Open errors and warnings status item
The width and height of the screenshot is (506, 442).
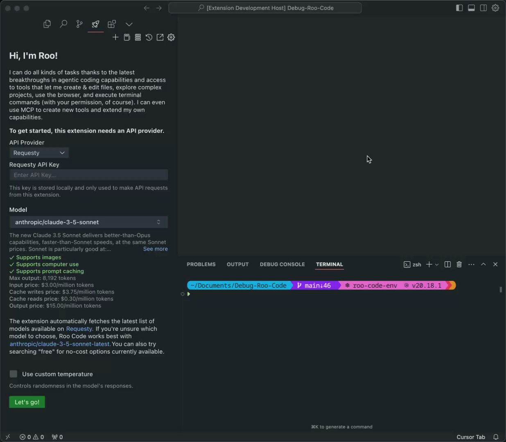(32, 437)
